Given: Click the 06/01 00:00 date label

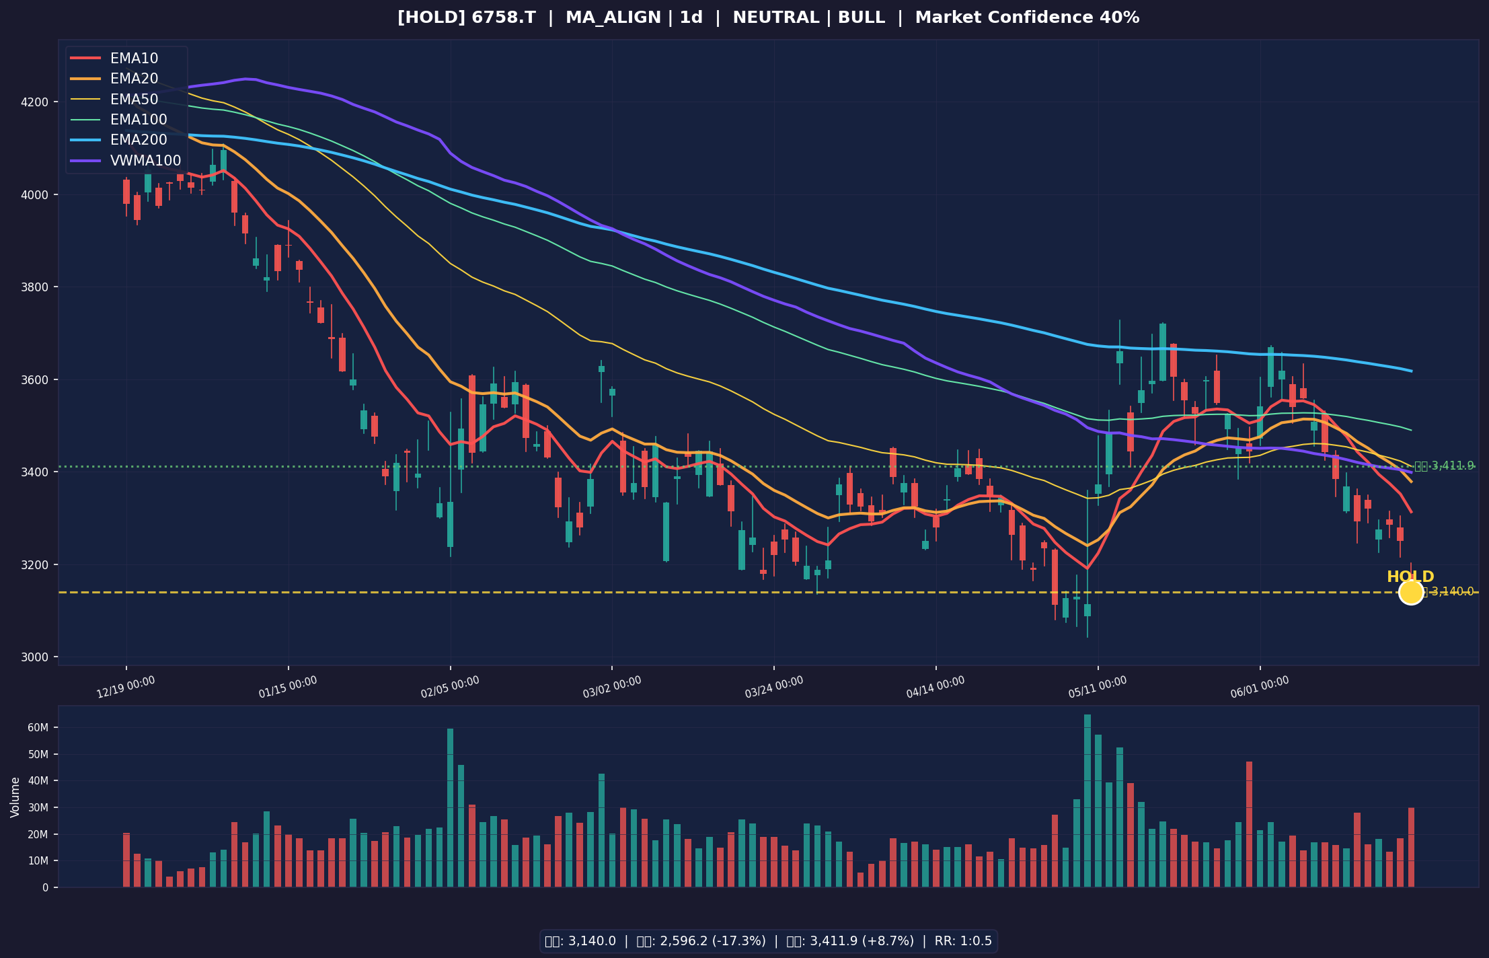Looking at the screenshot, I should (1260, 688).
